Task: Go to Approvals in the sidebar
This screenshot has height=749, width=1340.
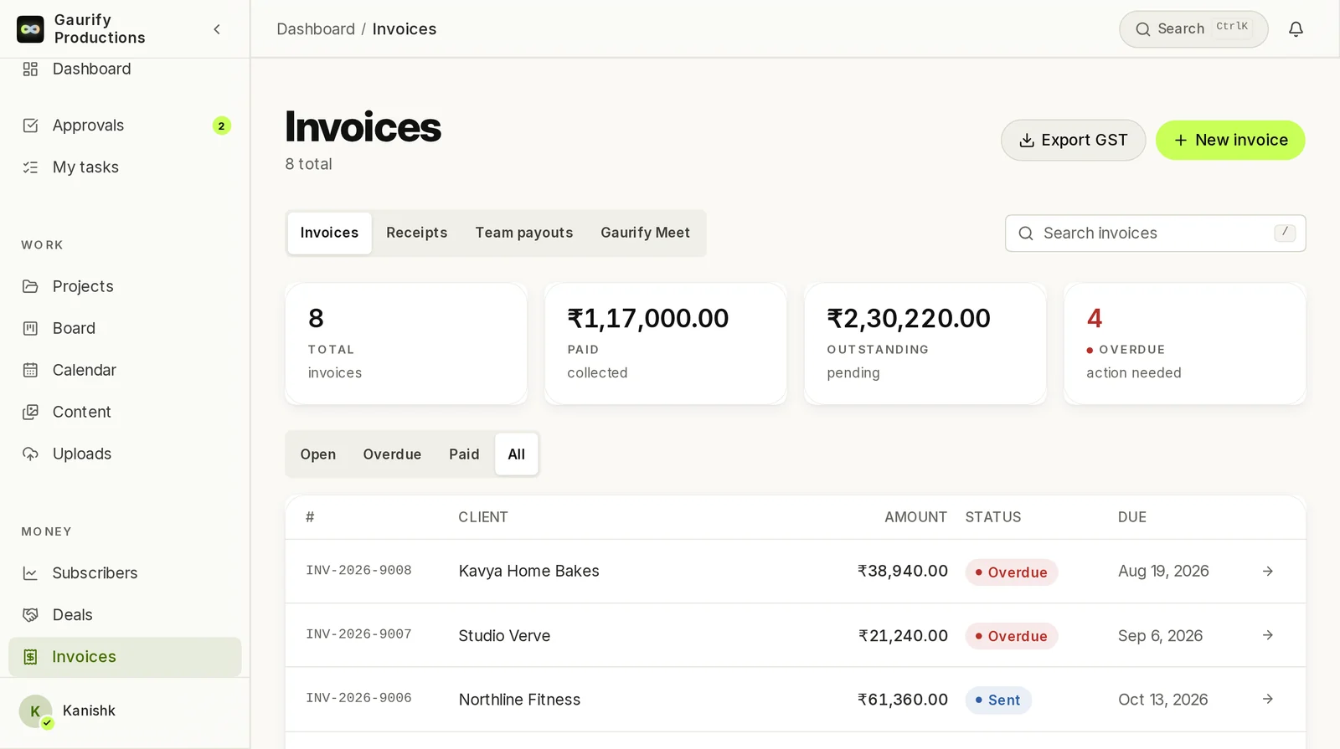Action: (125, 126)
